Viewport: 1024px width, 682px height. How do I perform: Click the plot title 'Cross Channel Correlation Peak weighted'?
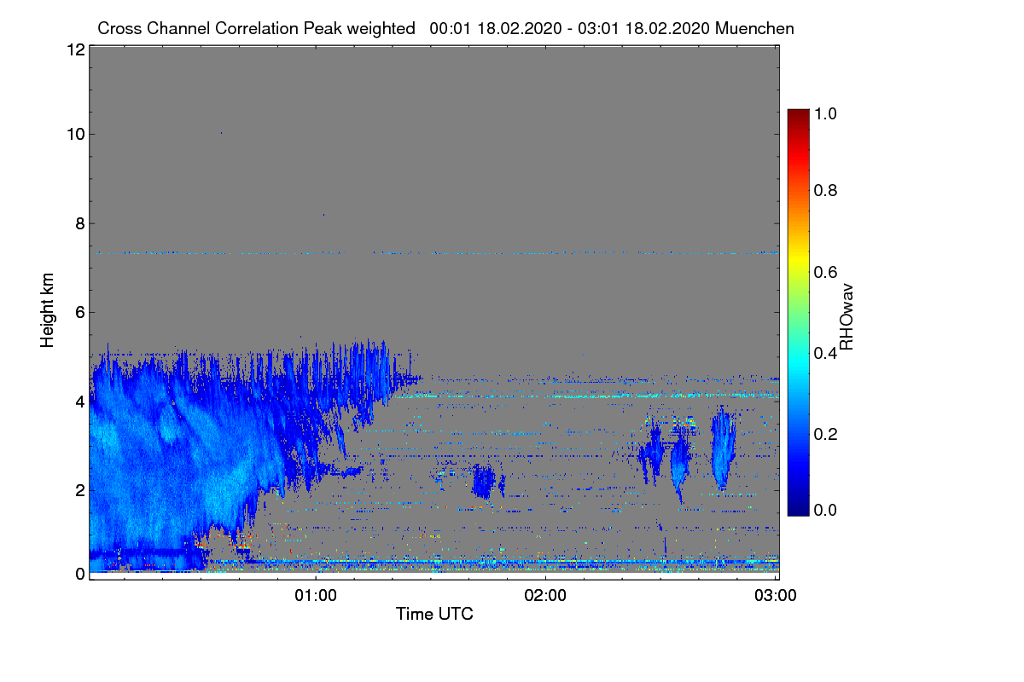tap(257, 28)
